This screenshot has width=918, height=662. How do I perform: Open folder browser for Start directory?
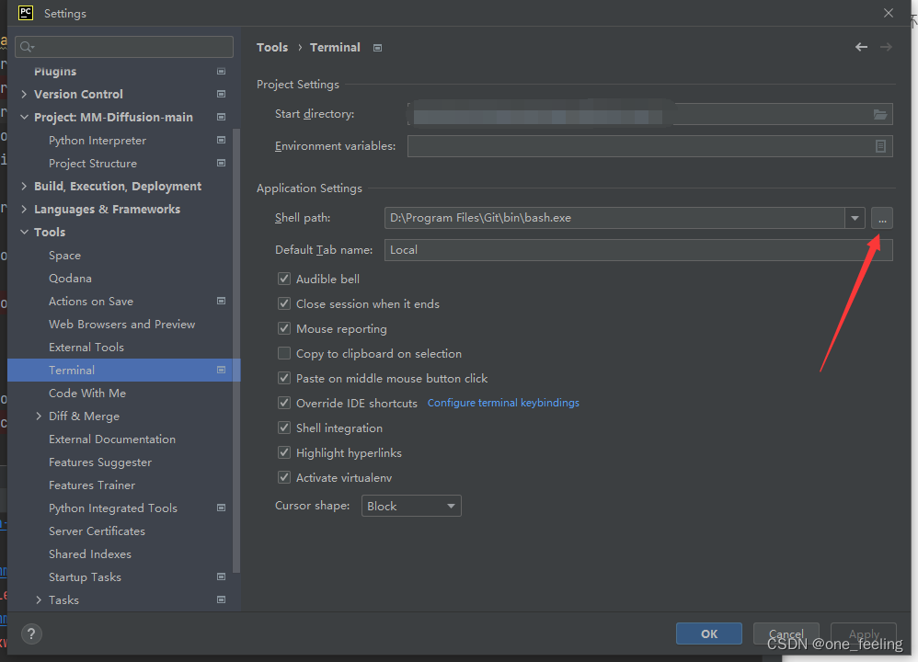pyautogui.click(x=880, y=114)
